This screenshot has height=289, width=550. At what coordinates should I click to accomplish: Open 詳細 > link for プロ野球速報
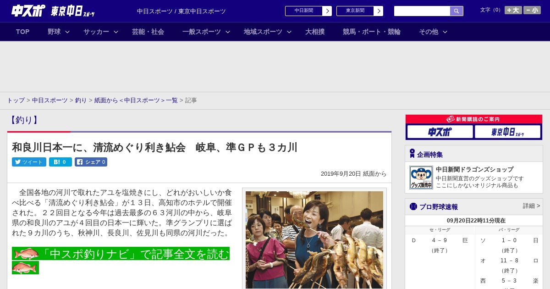(531, 206)
